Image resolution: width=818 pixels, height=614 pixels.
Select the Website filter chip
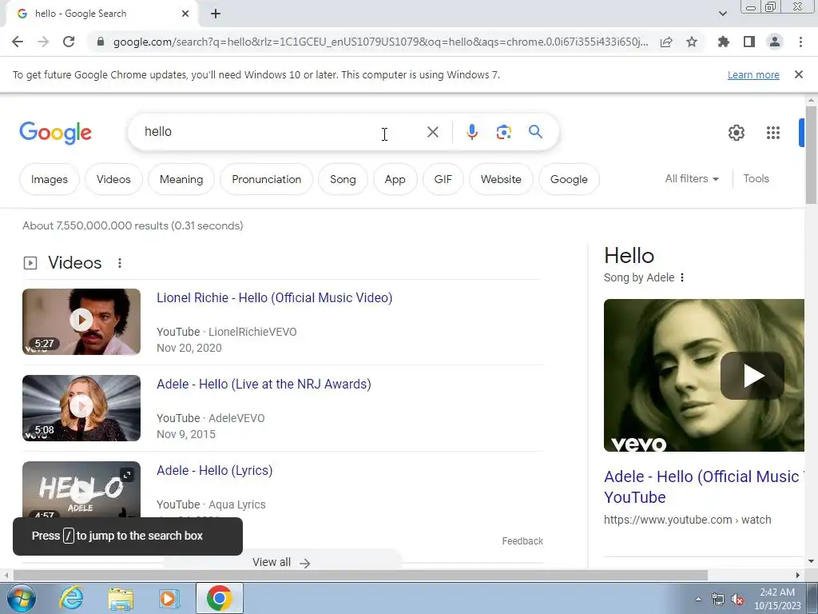point(501,179)
